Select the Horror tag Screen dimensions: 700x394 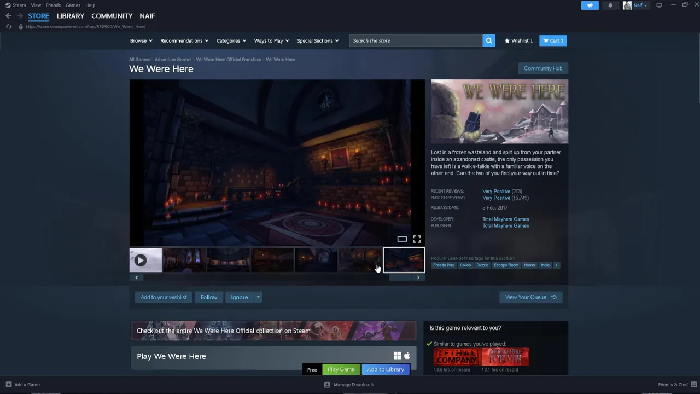[x=529, y=265]
